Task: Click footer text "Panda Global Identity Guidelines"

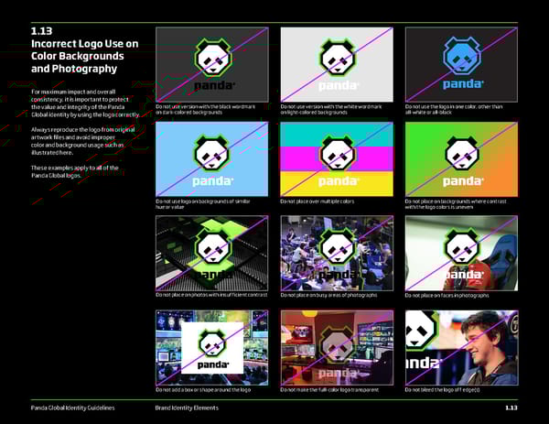Action: 73,408
